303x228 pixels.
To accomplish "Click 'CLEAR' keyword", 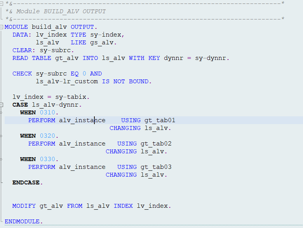I will click(22, 50).
